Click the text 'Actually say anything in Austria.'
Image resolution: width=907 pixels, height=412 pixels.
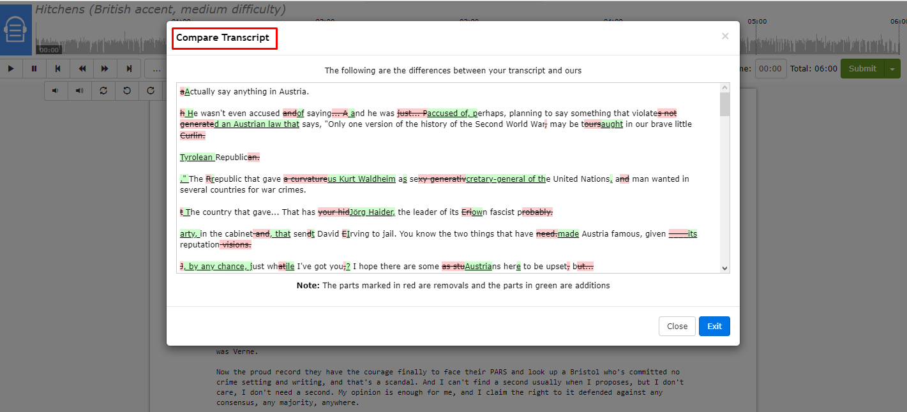click(244, 91)
